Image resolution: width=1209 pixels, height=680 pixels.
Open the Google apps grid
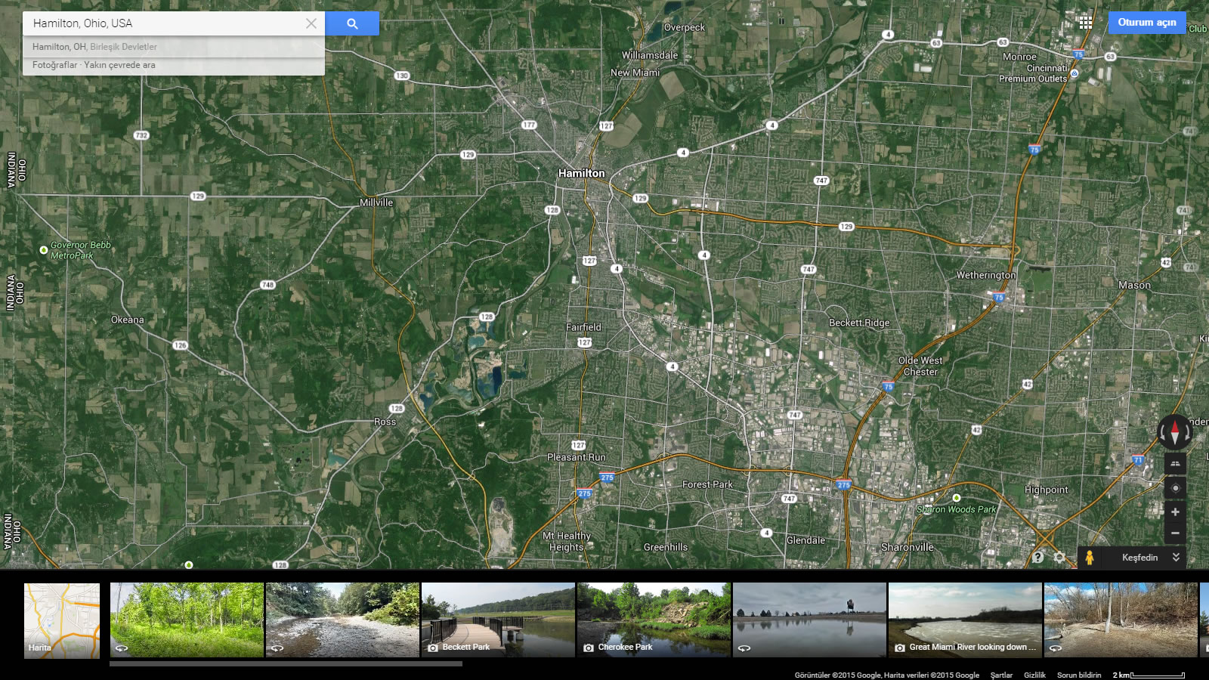pyautogui.click(x=1085, y=23)
